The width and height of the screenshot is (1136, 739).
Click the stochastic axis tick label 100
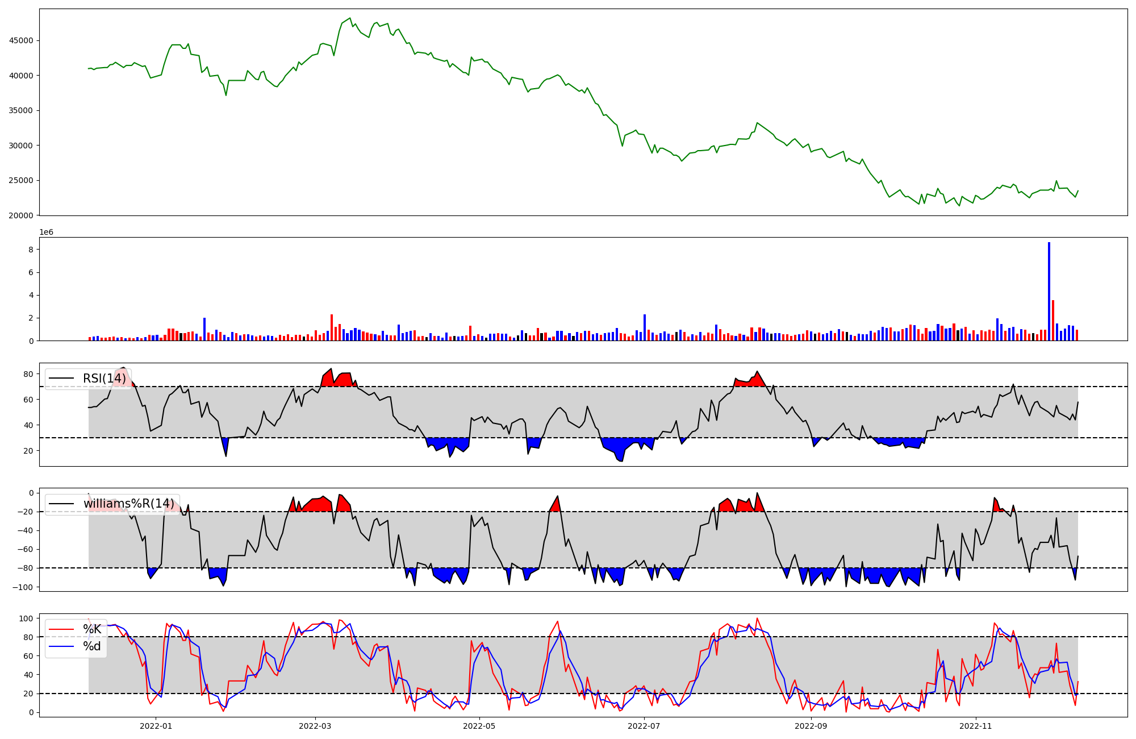26,618
